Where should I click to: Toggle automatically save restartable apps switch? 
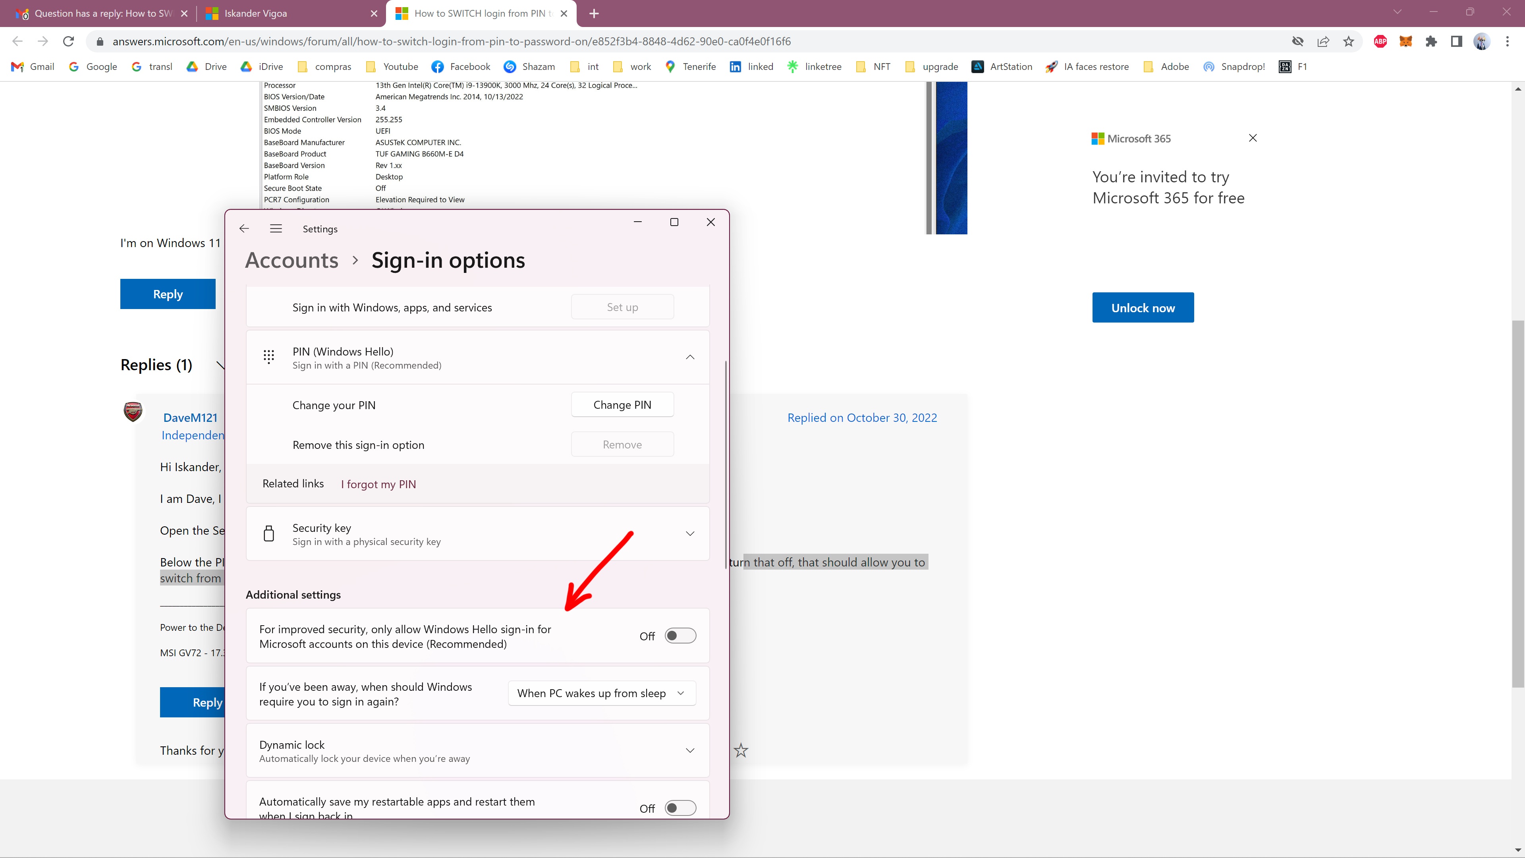click(x=680, y=808)
